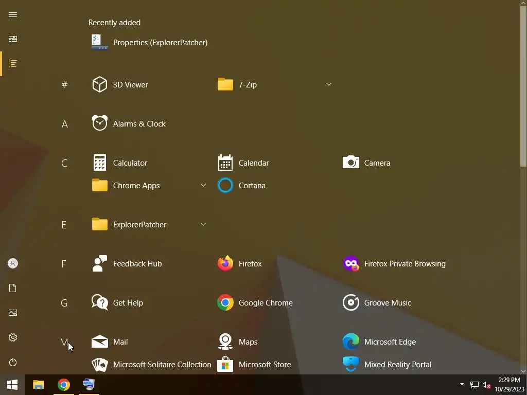This screenshot has height=395, width=527.
Task: Click the Windows Start button
Action: tap(12, 385)
